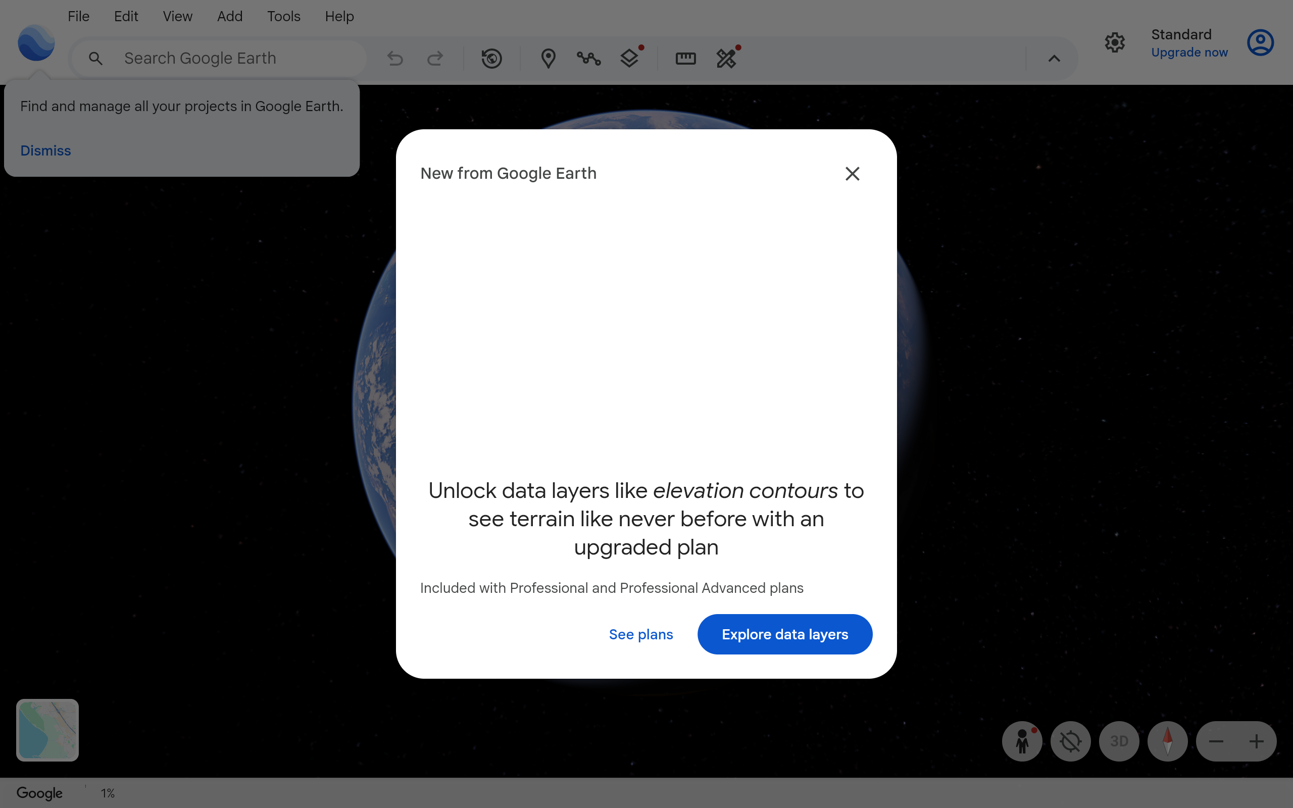Open the Add menu
This screenshot has height=808, width=1293.
[230, 17]
